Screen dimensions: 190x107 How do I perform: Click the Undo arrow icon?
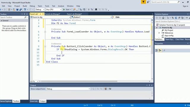[25, 10]
